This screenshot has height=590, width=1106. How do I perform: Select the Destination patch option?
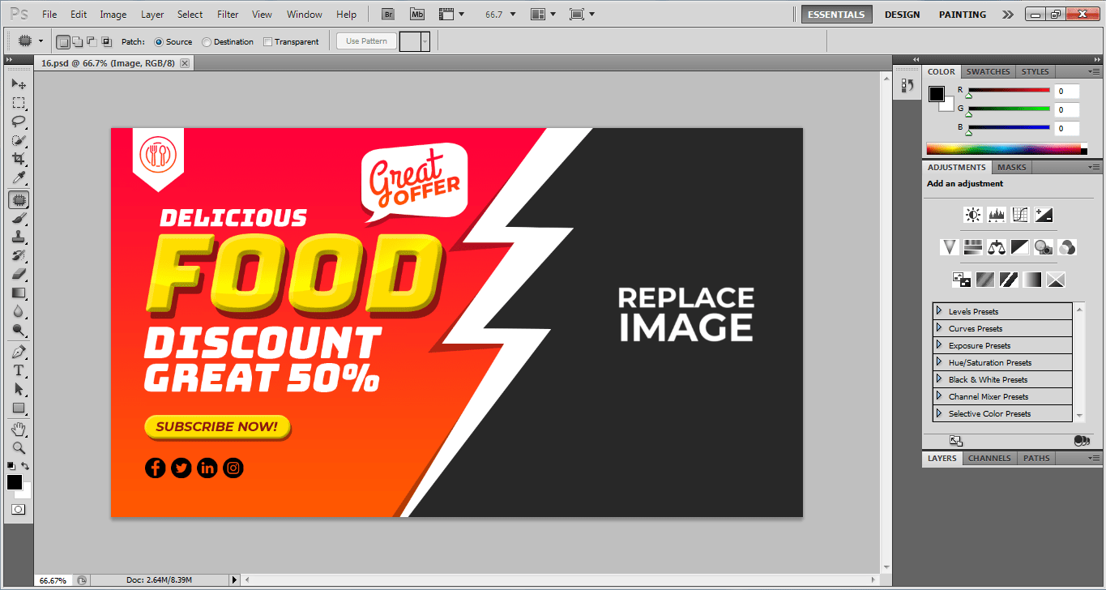(x=207, y=42)
